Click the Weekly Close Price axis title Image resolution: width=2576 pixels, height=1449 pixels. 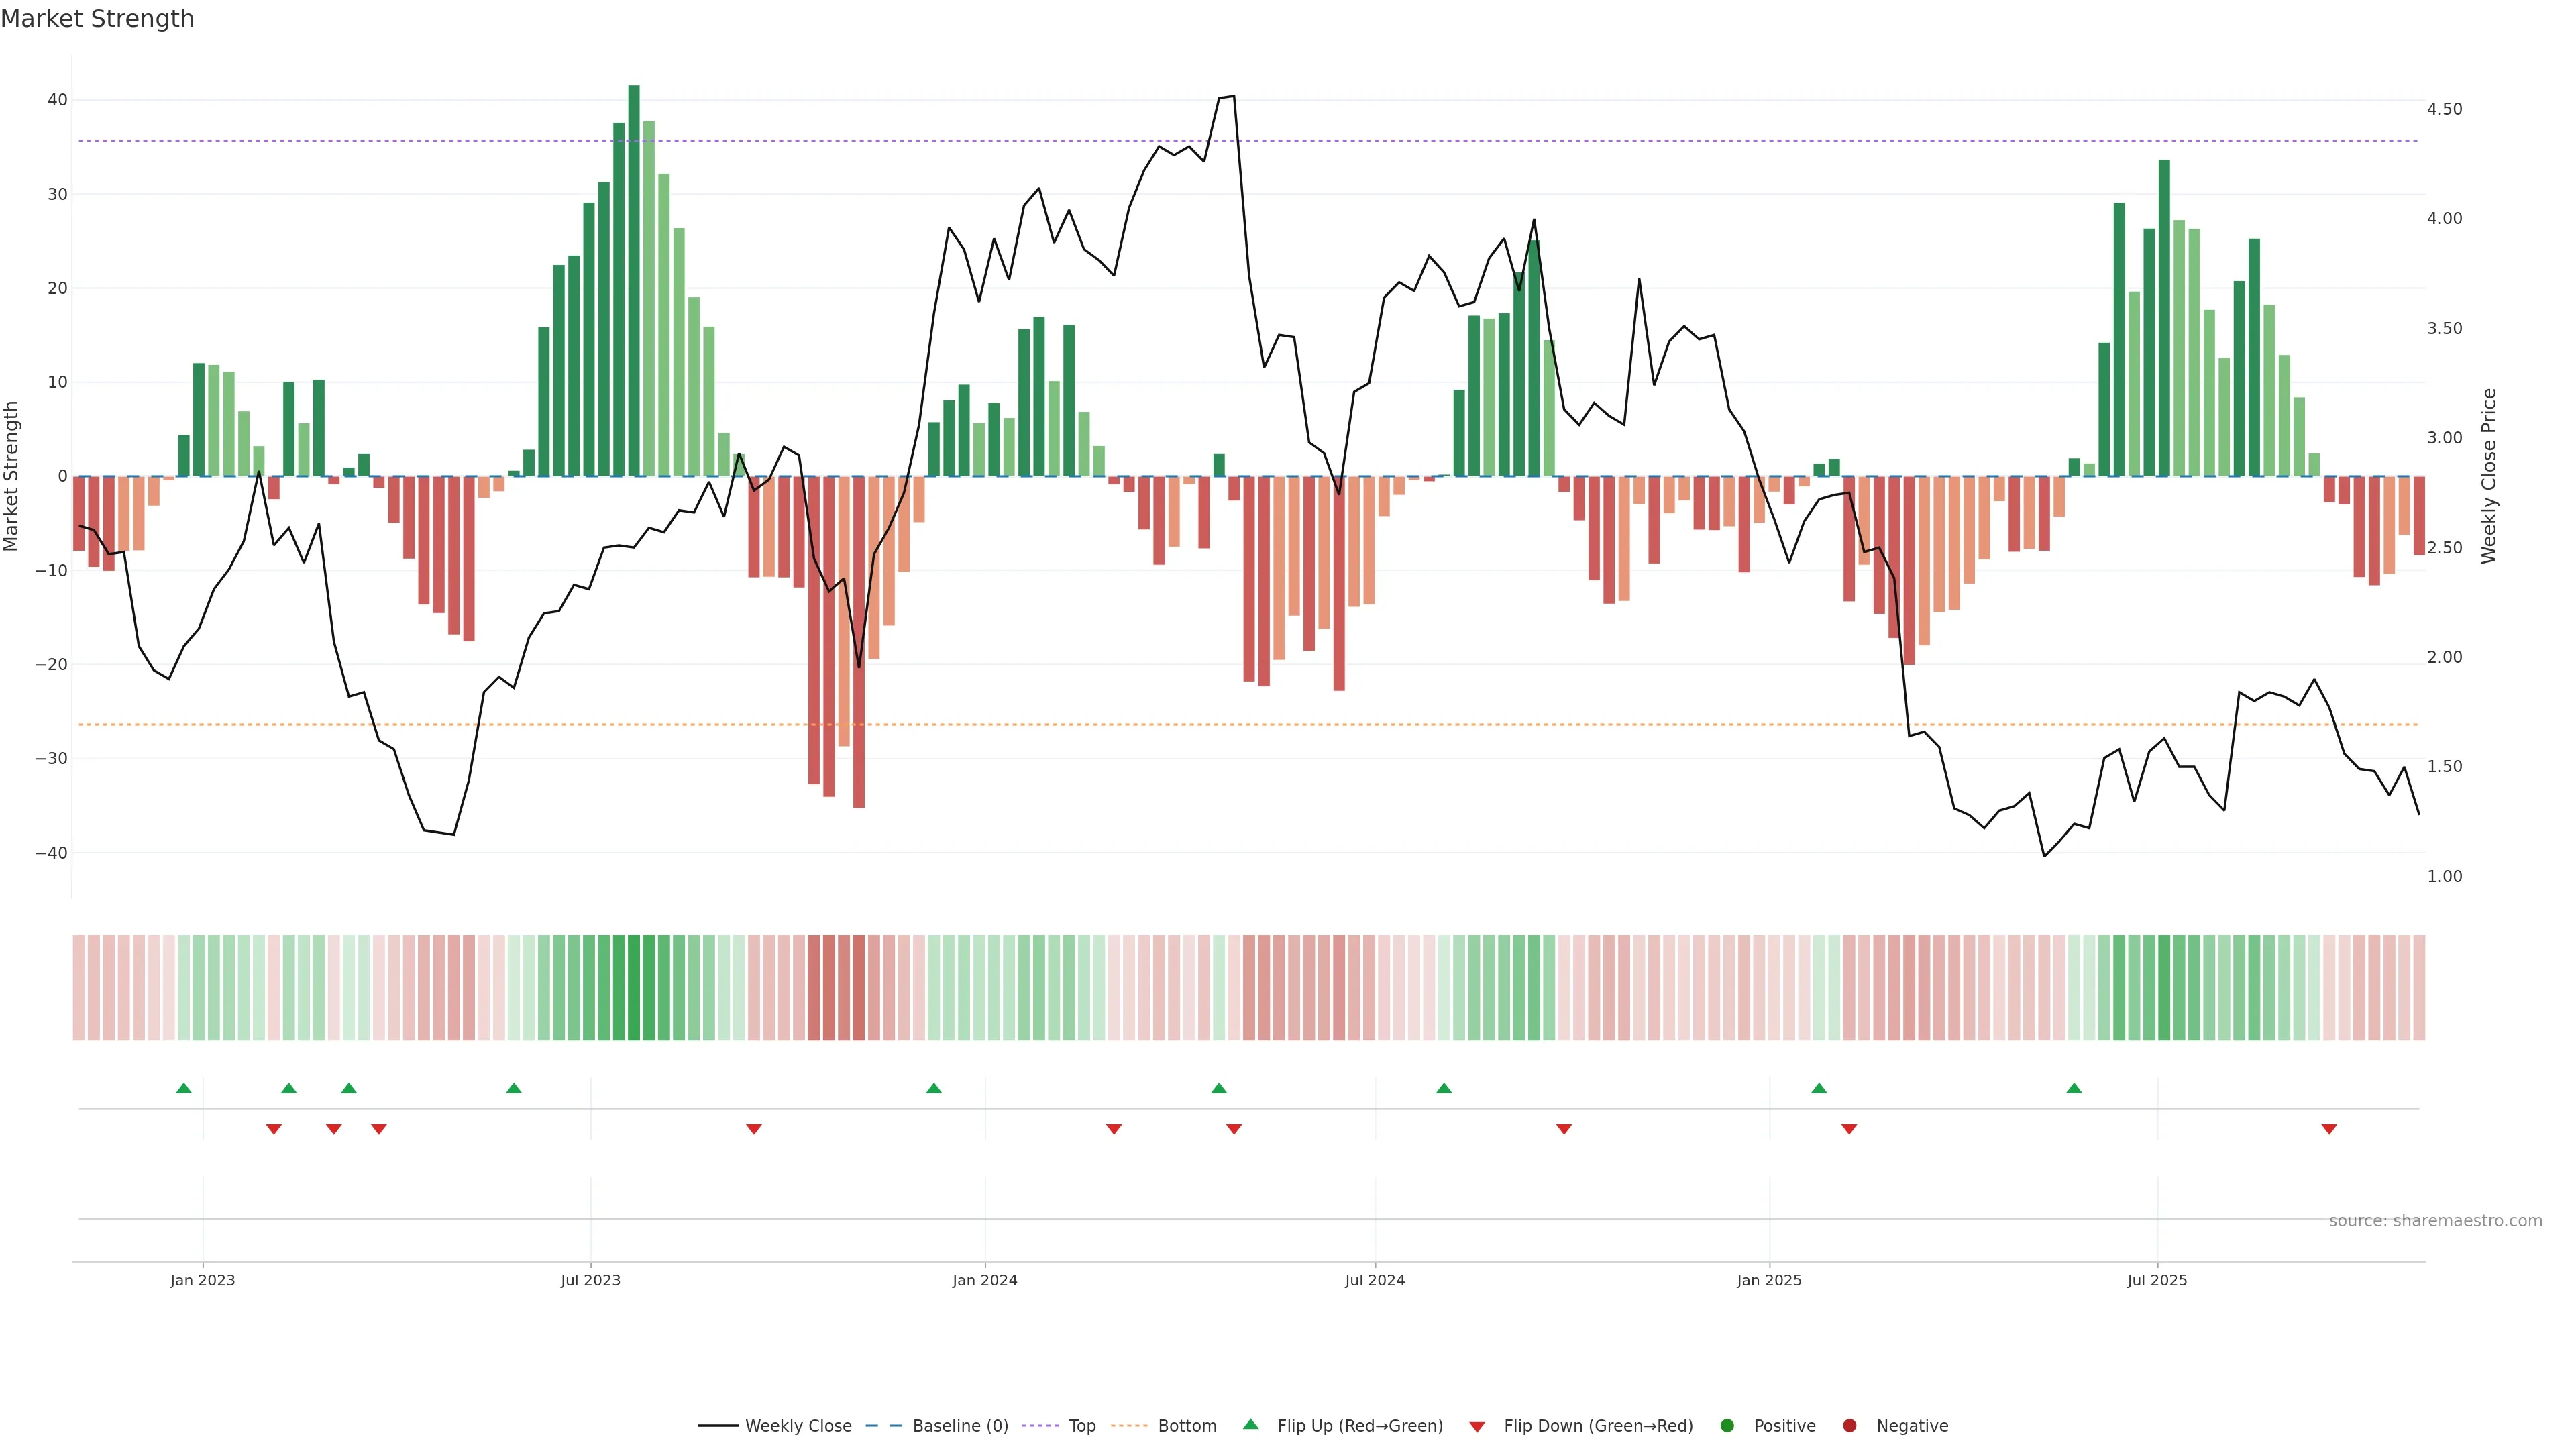pyautogui.click(x=2489, y=476)
